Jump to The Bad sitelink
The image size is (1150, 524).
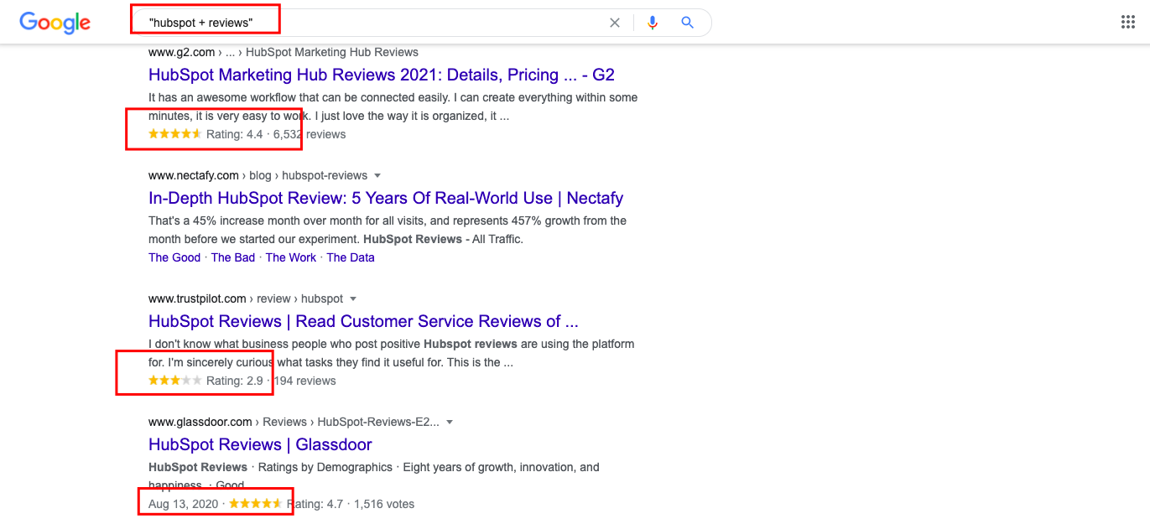(x=233, y=257)
